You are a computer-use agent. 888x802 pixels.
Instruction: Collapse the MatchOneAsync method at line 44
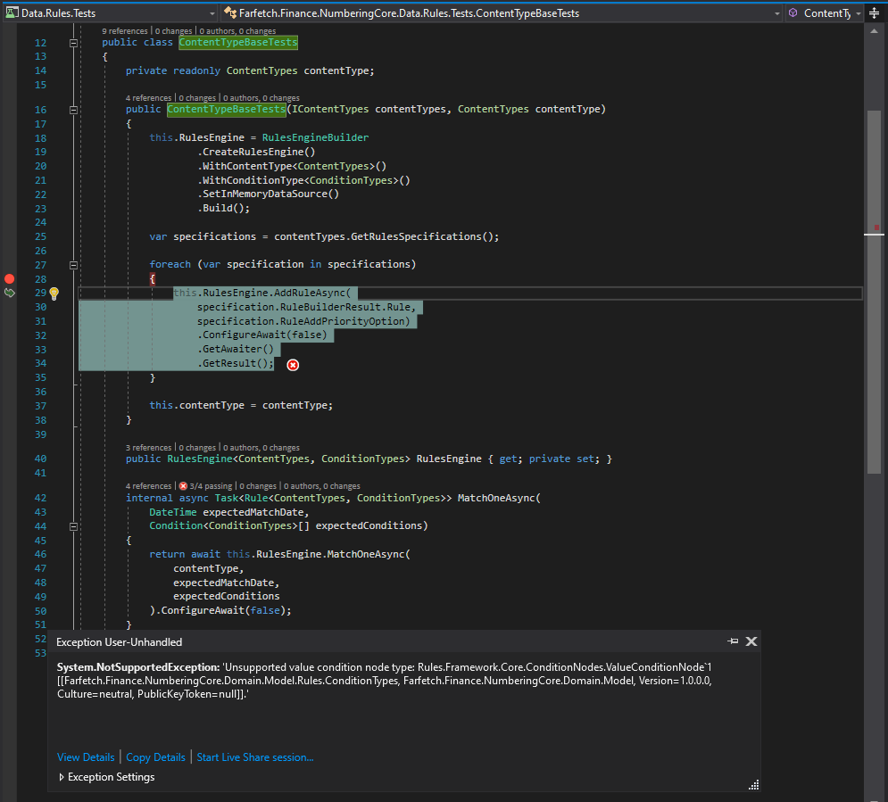point(73,526)
